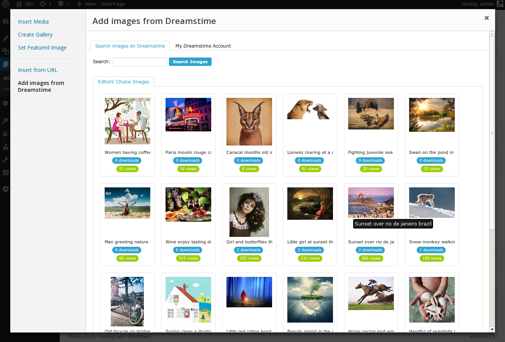The image size is (505, 342).
Task: Click the scrollbar up arrow in dialog
Action: tap(492, 34)
